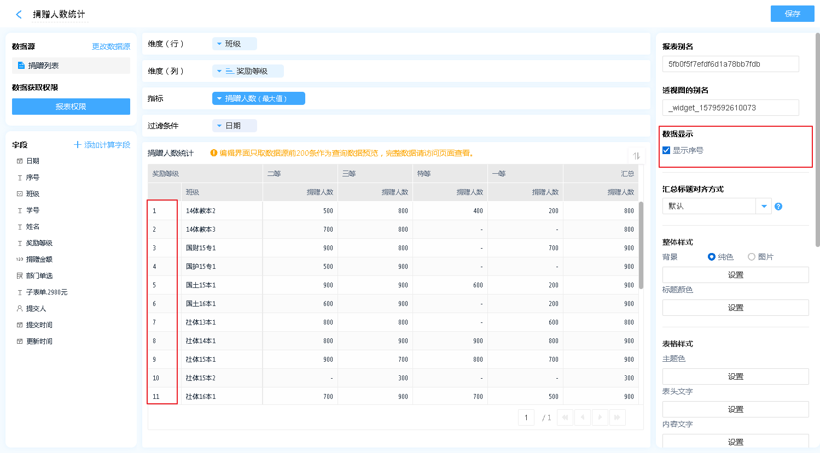Select 纯色 background radio button
The image size is (820, 453).
pyautogui.click(x=712, y=257)
